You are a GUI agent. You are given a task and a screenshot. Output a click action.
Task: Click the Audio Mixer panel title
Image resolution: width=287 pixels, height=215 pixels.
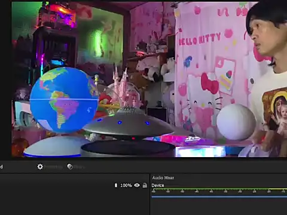(163, 178)
